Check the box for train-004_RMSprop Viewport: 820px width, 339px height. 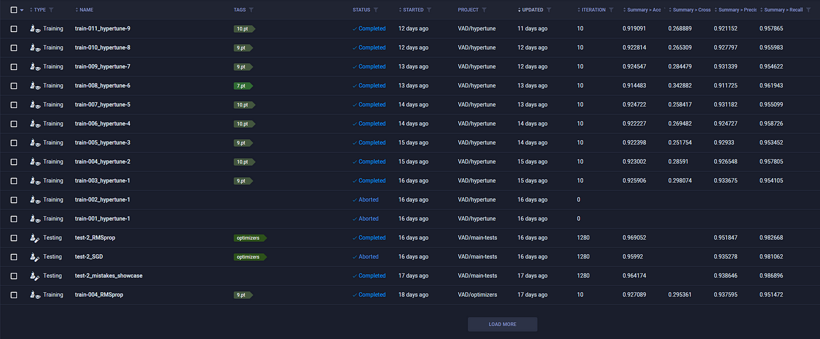pyautogui.click(x=14, y=295)
